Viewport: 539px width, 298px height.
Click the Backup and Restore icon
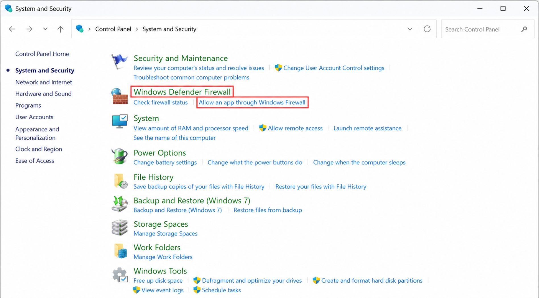(x=120, y=204)
